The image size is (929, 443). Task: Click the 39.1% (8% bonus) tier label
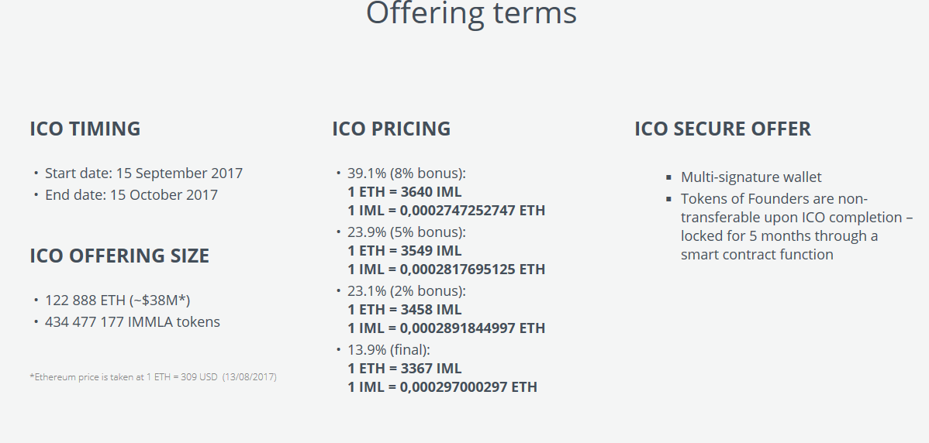(x=406, y=173)
